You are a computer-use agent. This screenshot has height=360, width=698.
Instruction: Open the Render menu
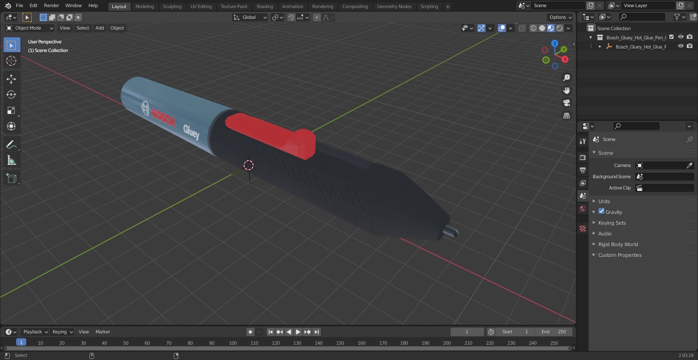(x=51, y=6)
